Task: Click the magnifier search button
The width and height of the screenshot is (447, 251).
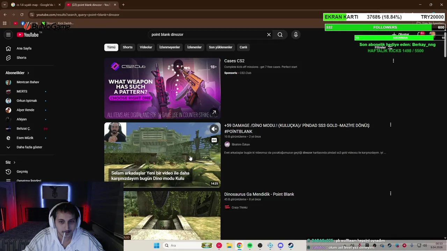Action: coord(280,35)
